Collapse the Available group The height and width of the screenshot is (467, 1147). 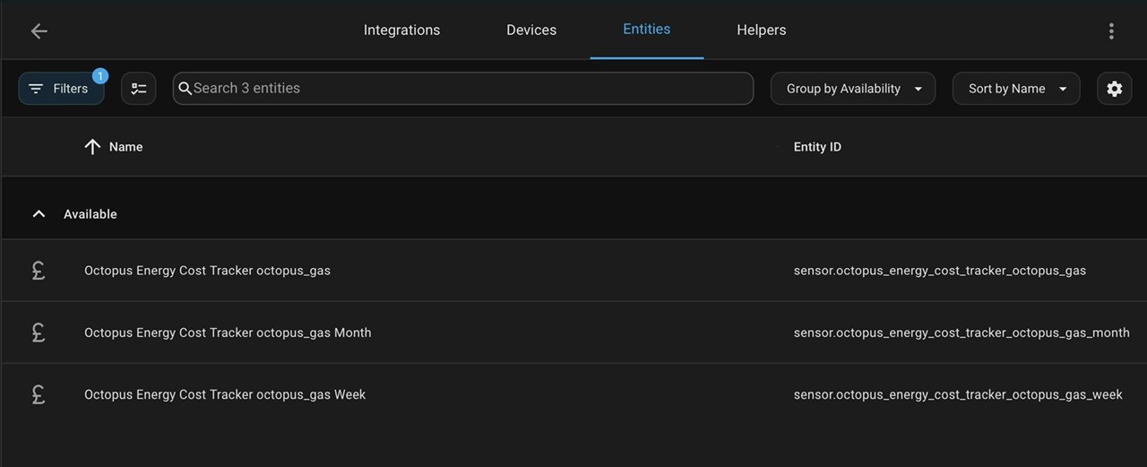click(39, 214)
